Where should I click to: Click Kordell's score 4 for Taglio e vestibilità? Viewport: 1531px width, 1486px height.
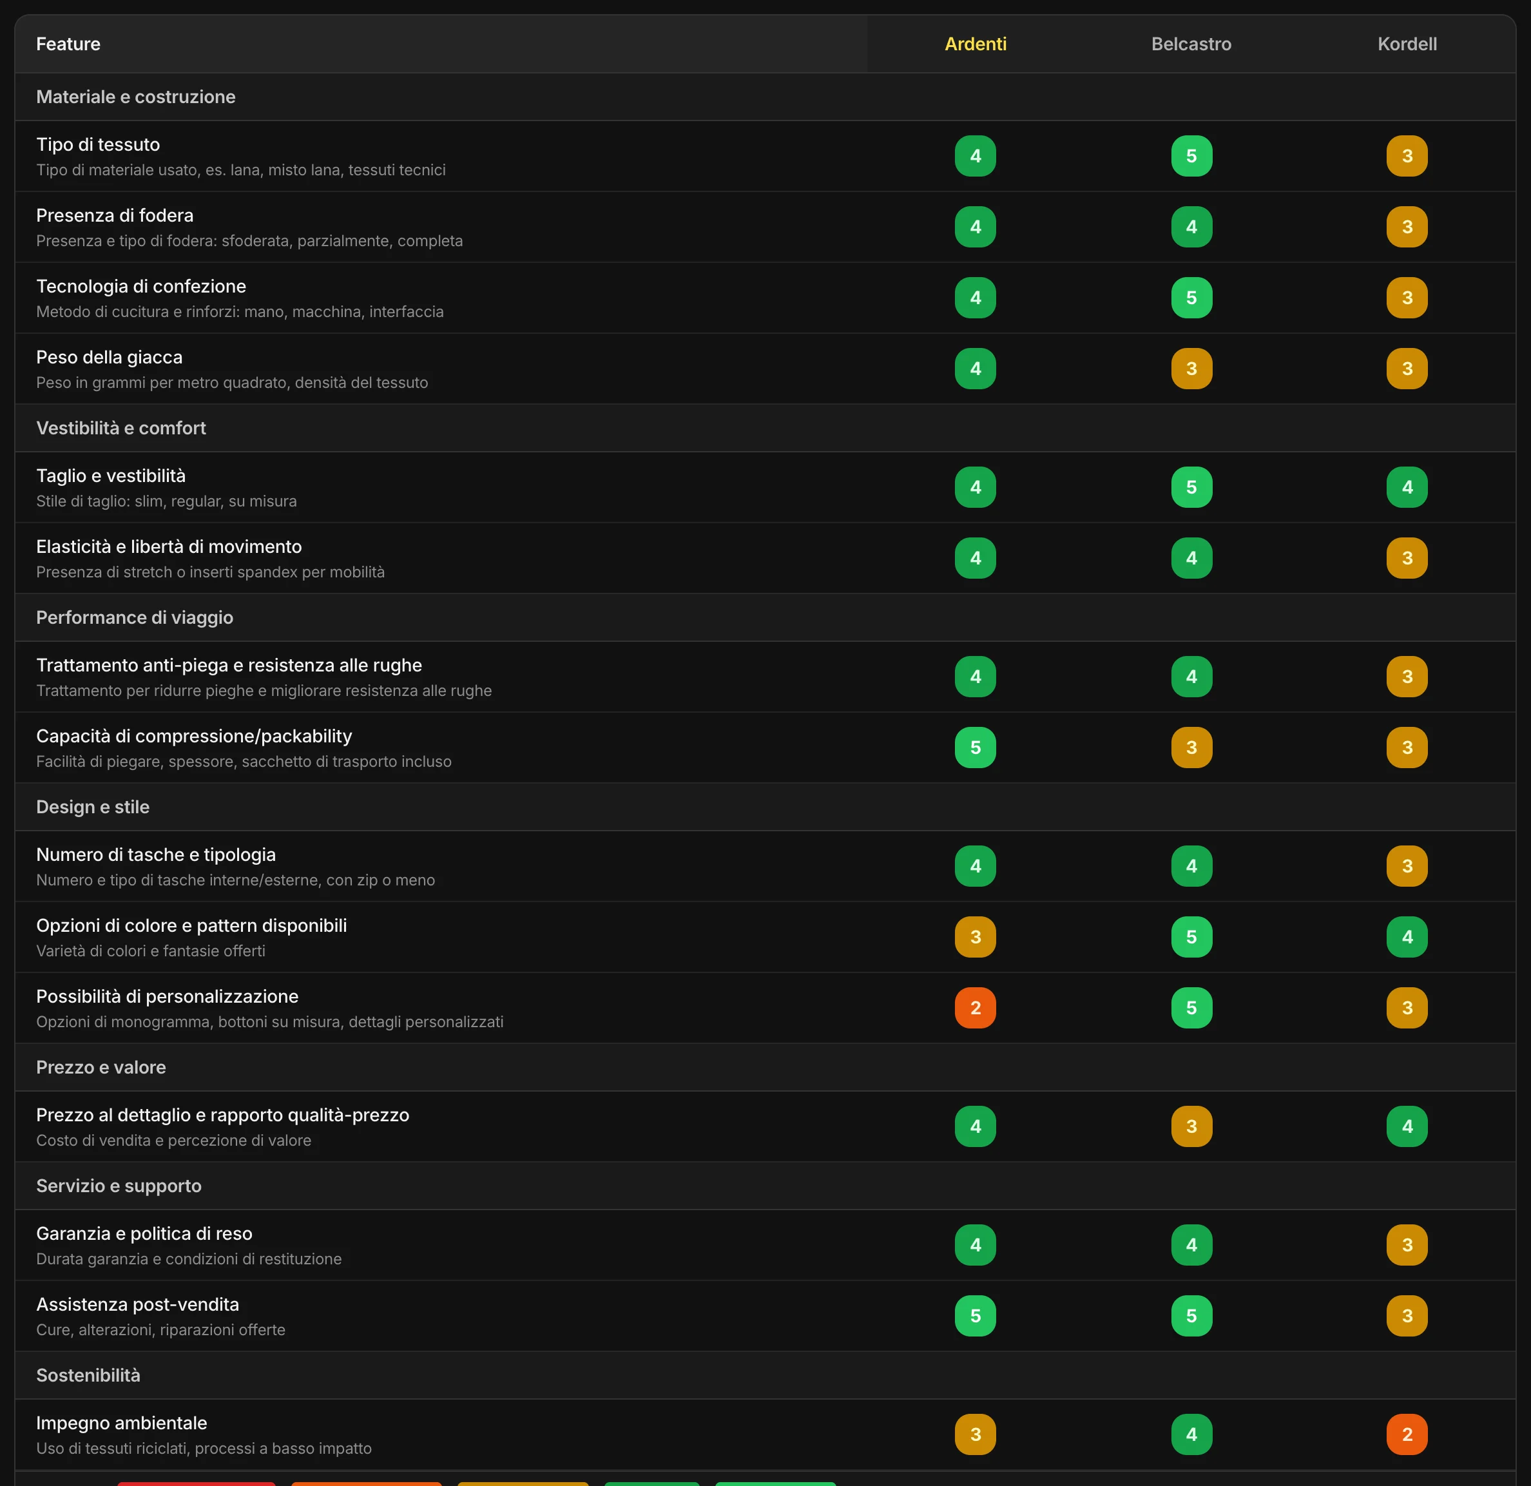point(1407,488)
